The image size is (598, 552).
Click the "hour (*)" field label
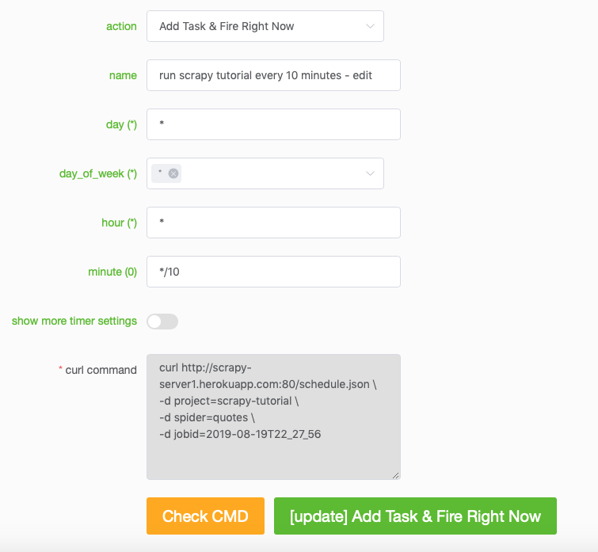click(x=119, y=223)
